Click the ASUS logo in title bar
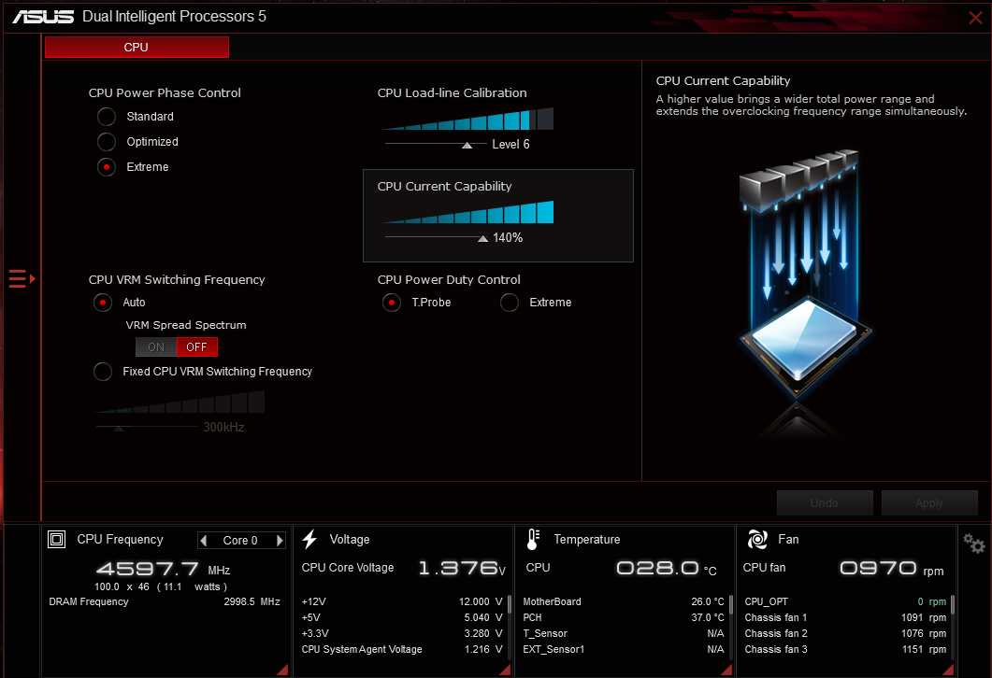This screenshot has width=992, height=678. tap(43, 17)
